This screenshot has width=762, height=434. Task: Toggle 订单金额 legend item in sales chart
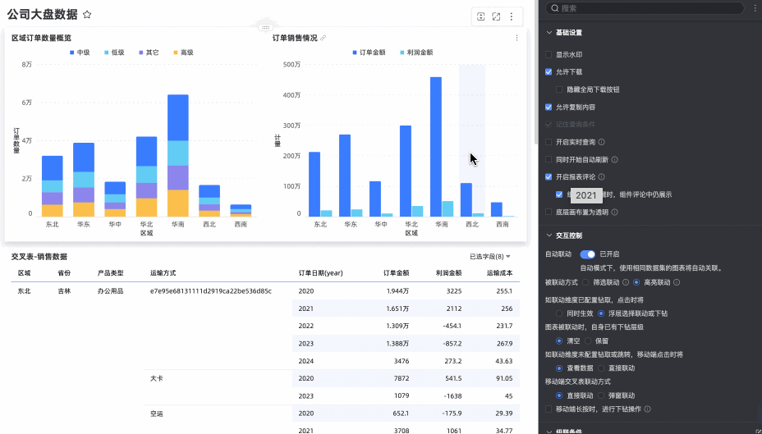(369, 53)
